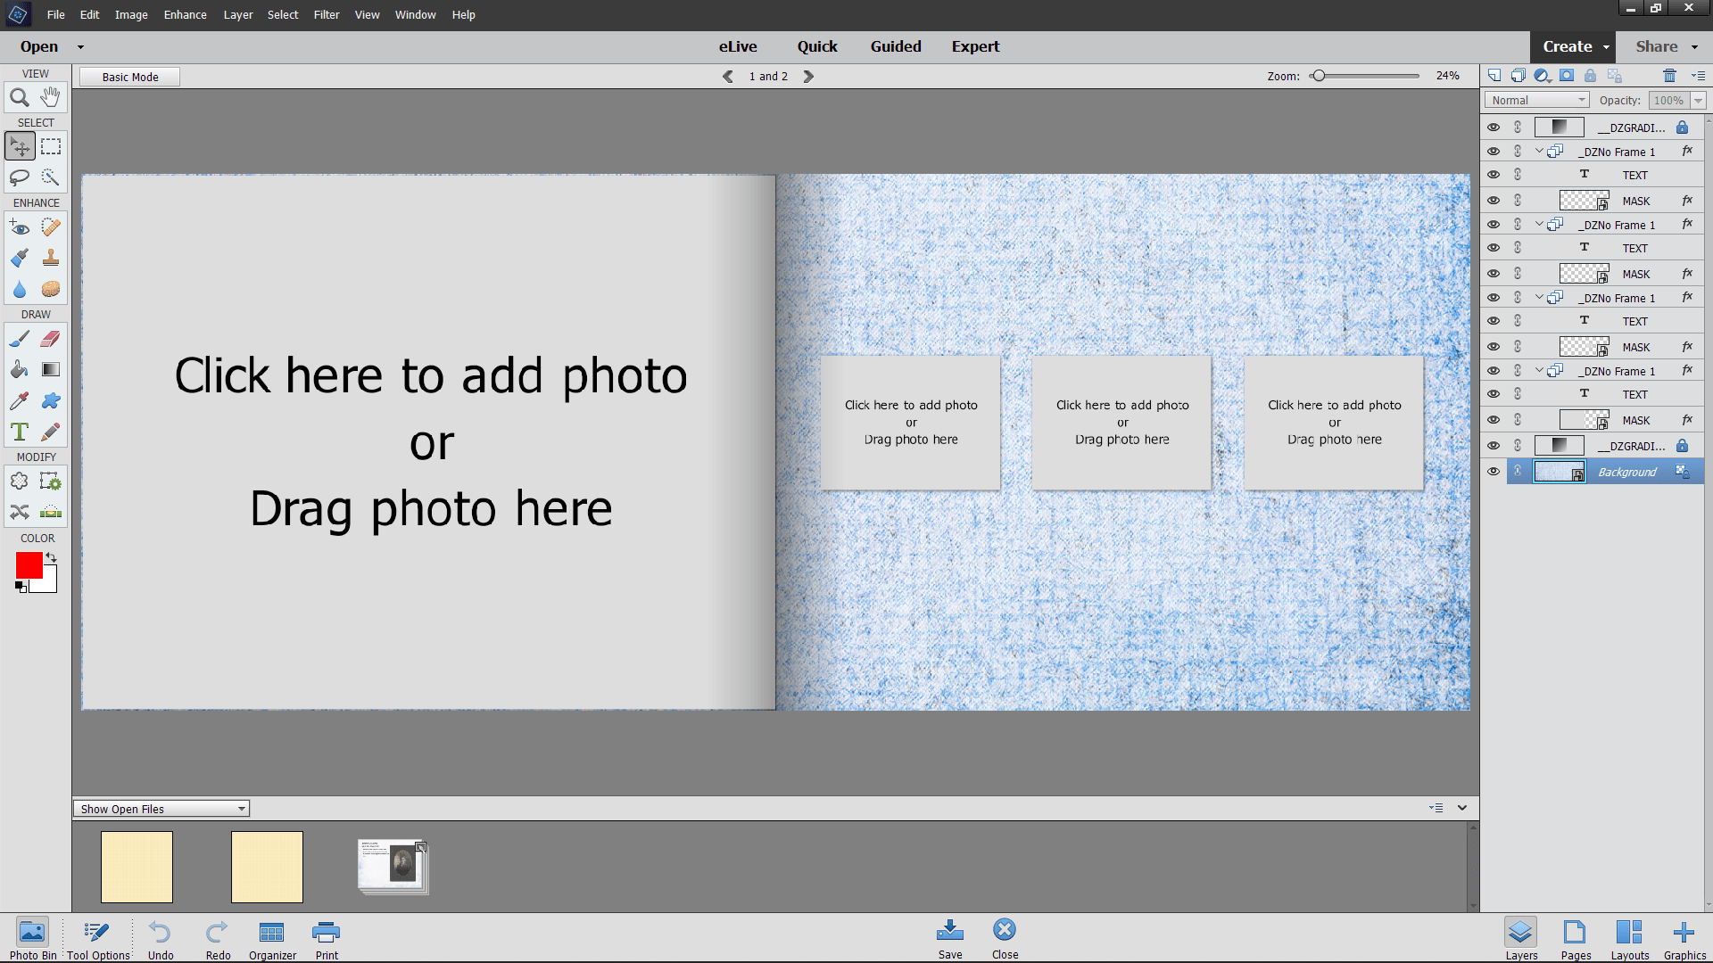Open the Normal blend mode dropdown
This screenshot has height=963, width=1713.
coord(1536,99)
